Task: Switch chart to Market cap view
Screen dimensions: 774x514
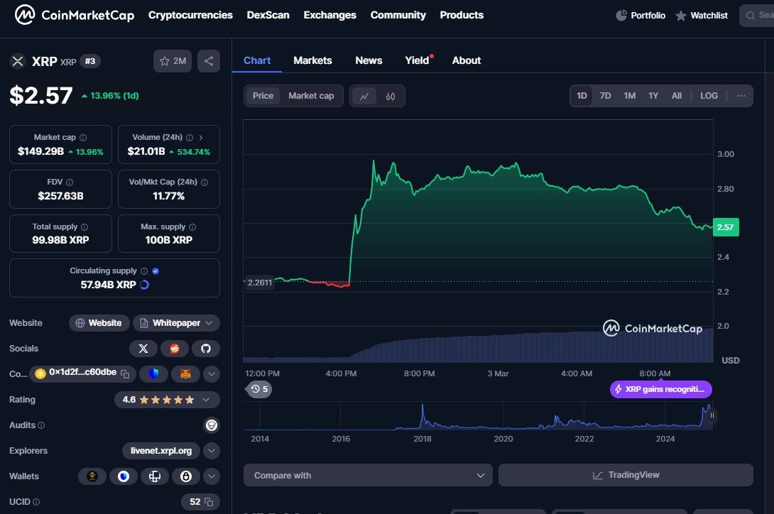Action: tap(311, 96)
